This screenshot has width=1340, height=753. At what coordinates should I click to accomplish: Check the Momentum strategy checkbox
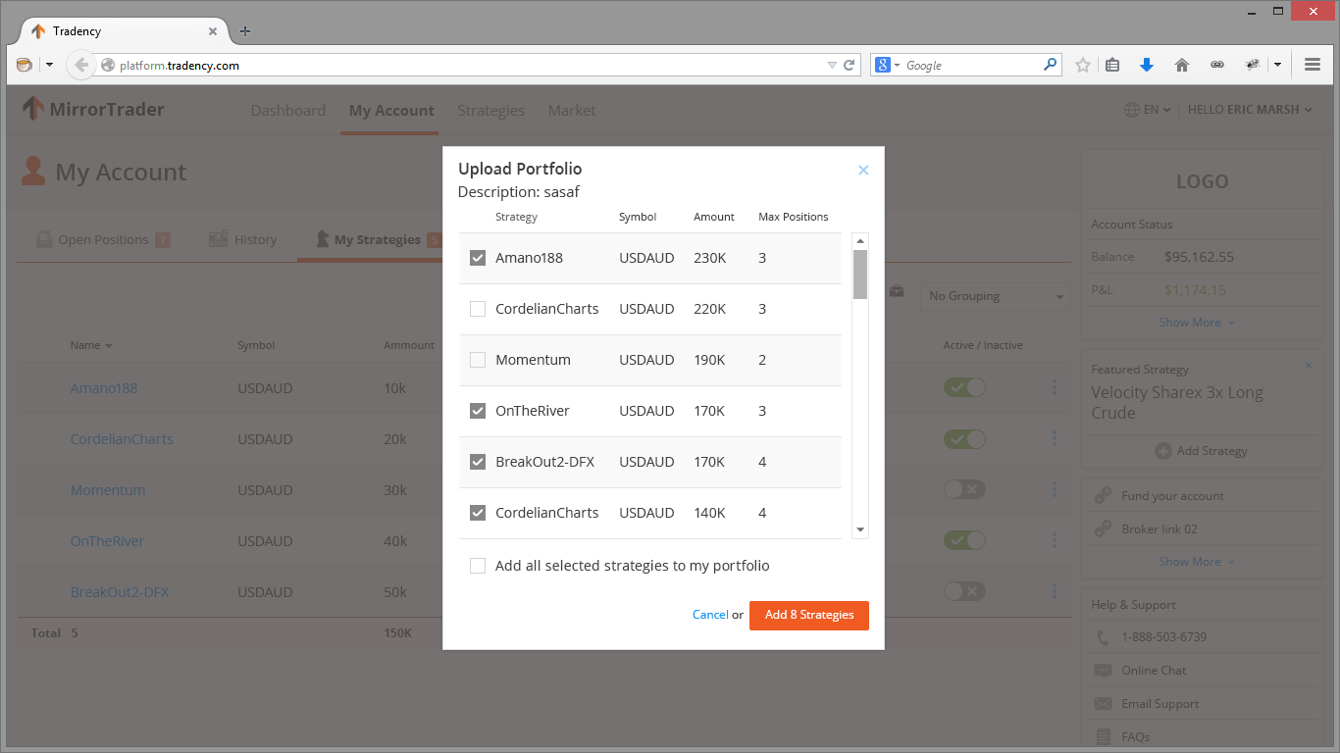478,360
